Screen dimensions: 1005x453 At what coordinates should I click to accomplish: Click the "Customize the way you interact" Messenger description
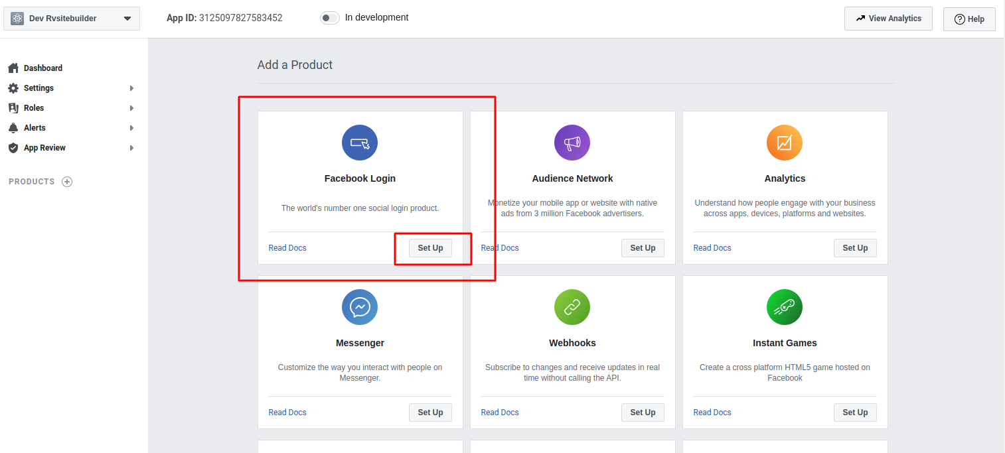click(x=360, y=373)
